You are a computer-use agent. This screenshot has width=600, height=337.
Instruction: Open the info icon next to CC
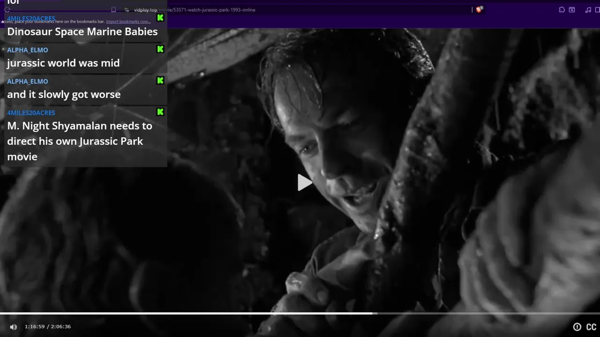click(x=577, y=327)
